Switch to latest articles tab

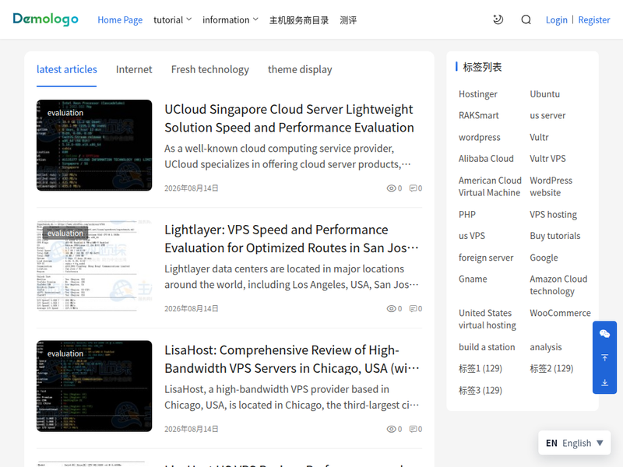tap(67, 69)
